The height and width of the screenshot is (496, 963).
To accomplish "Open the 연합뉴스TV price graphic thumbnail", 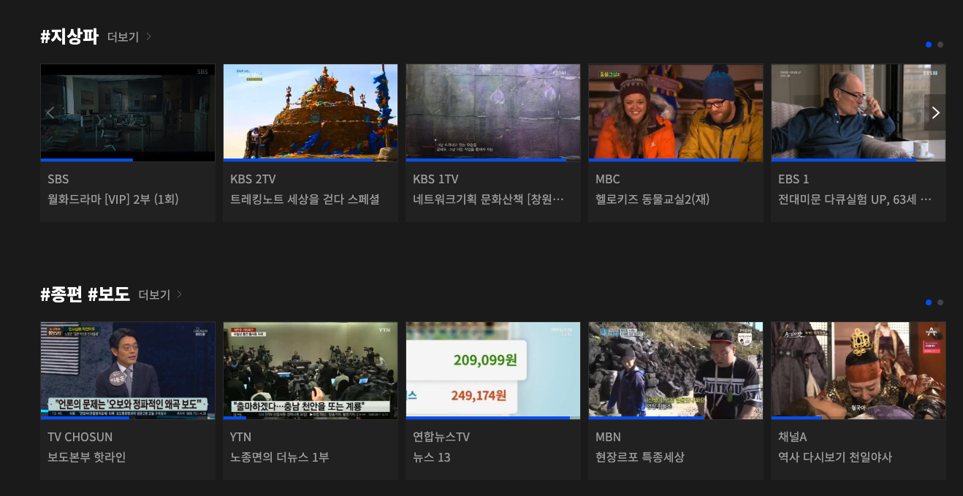I will pos(493,370).
